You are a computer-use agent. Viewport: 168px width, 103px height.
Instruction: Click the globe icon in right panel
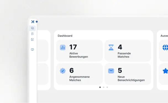[x=165, y=47]
